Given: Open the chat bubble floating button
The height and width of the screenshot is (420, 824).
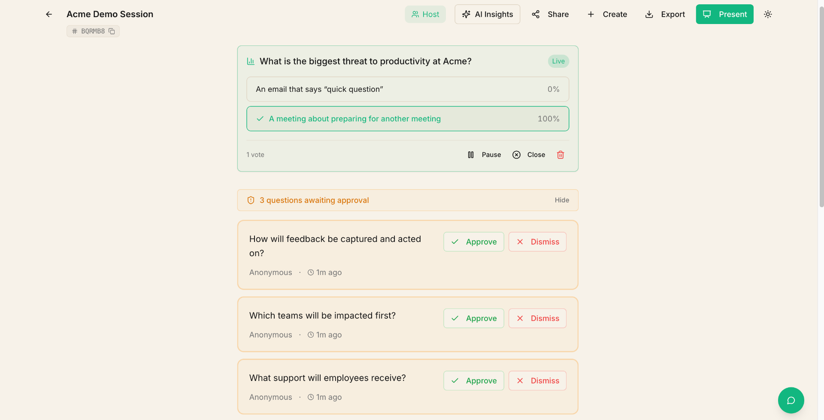Looking at the screenshot, I should (x=791, y=400).
